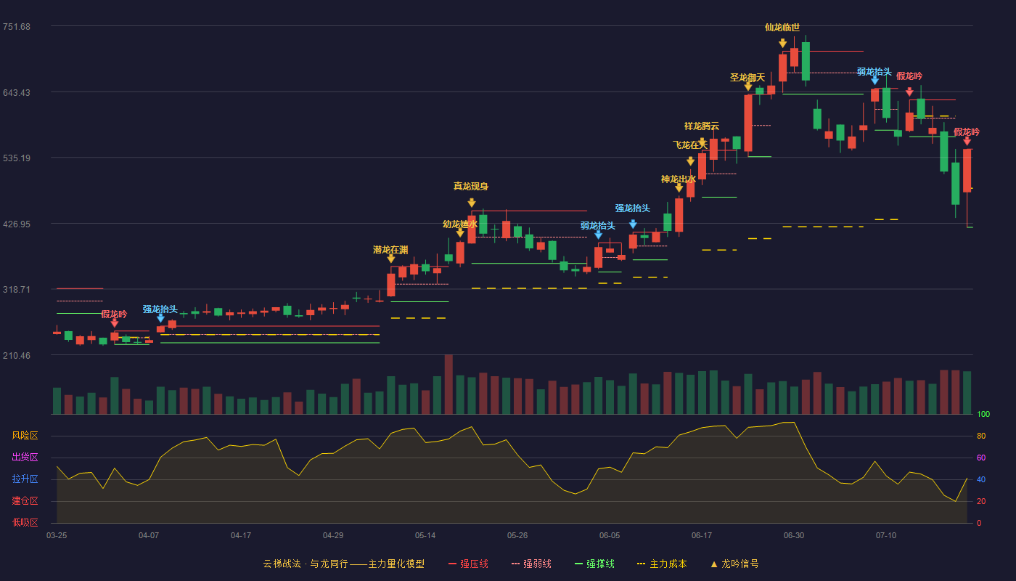
Task: Click the 建仓区 zone label
Action: pos(25,501)
